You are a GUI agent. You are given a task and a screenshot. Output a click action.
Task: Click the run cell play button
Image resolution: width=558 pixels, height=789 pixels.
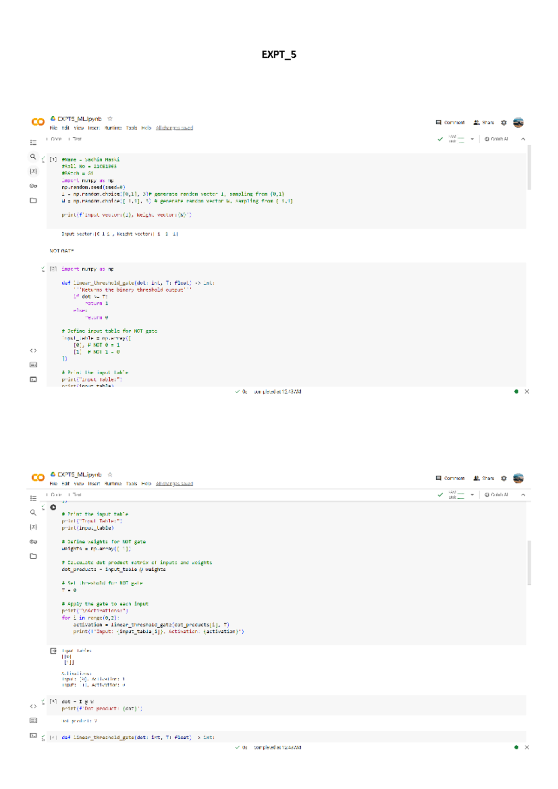(53, 508)
